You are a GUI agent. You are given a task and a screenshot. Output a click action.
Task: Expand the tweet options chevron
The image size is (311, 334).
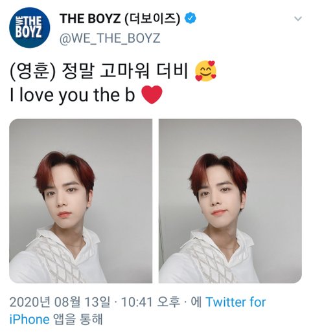[298, 19]
